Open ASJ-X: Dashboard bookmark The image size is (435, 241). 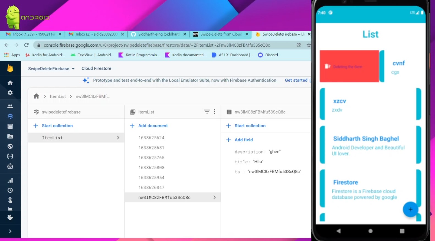pyautogui.click(x=232, y=55)
